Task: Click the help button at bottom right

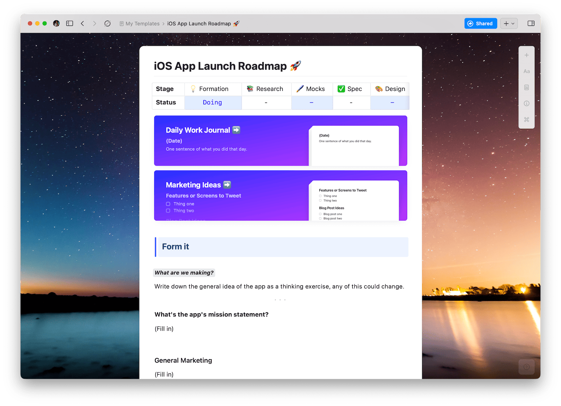Action: 527,367
